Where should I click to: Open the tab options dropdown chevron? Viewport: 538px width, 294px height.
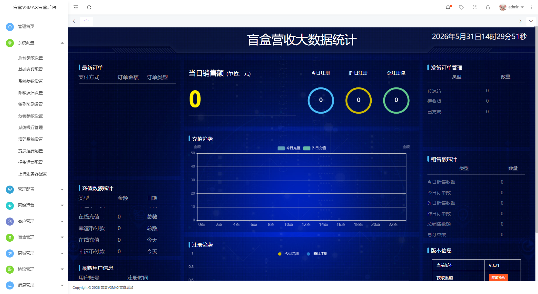(x=531, y=21)
